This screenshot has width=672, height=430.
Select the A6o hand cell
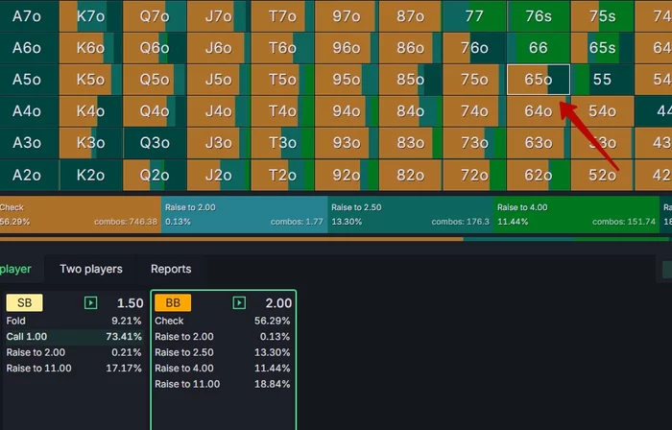(x=28, y=48)
